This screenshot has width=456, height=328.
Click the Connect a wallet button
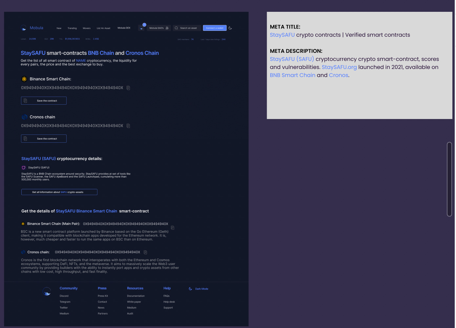pos(215,28)
